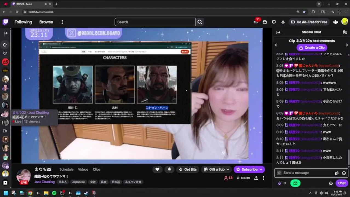Open the channel more options dots
Viewport: 350px width, 197px height.
tap(263, 178)
